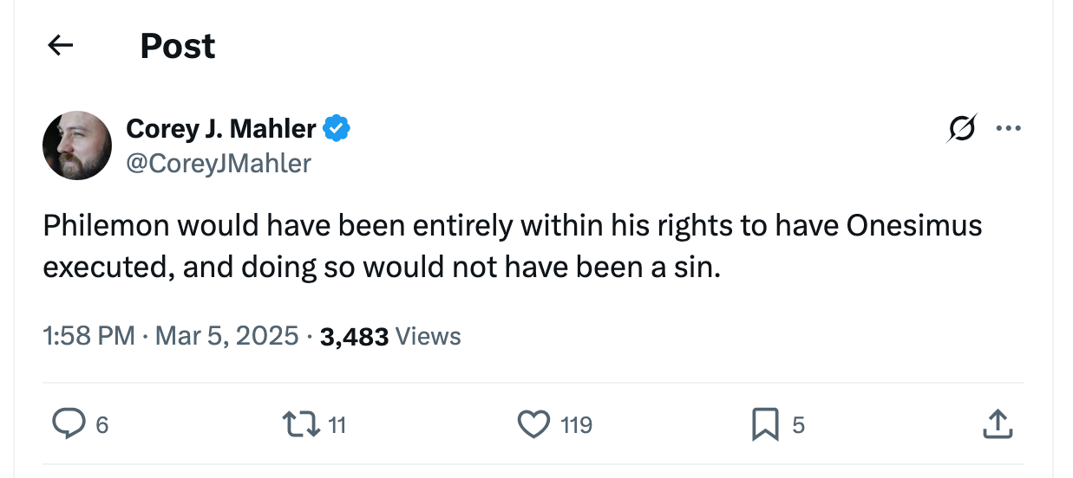Click the reply speech bubble icon

point(68,424)
